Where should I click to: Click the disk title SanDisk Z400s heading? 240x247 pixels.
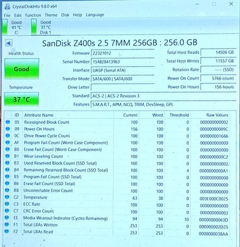tap(119, 43)
